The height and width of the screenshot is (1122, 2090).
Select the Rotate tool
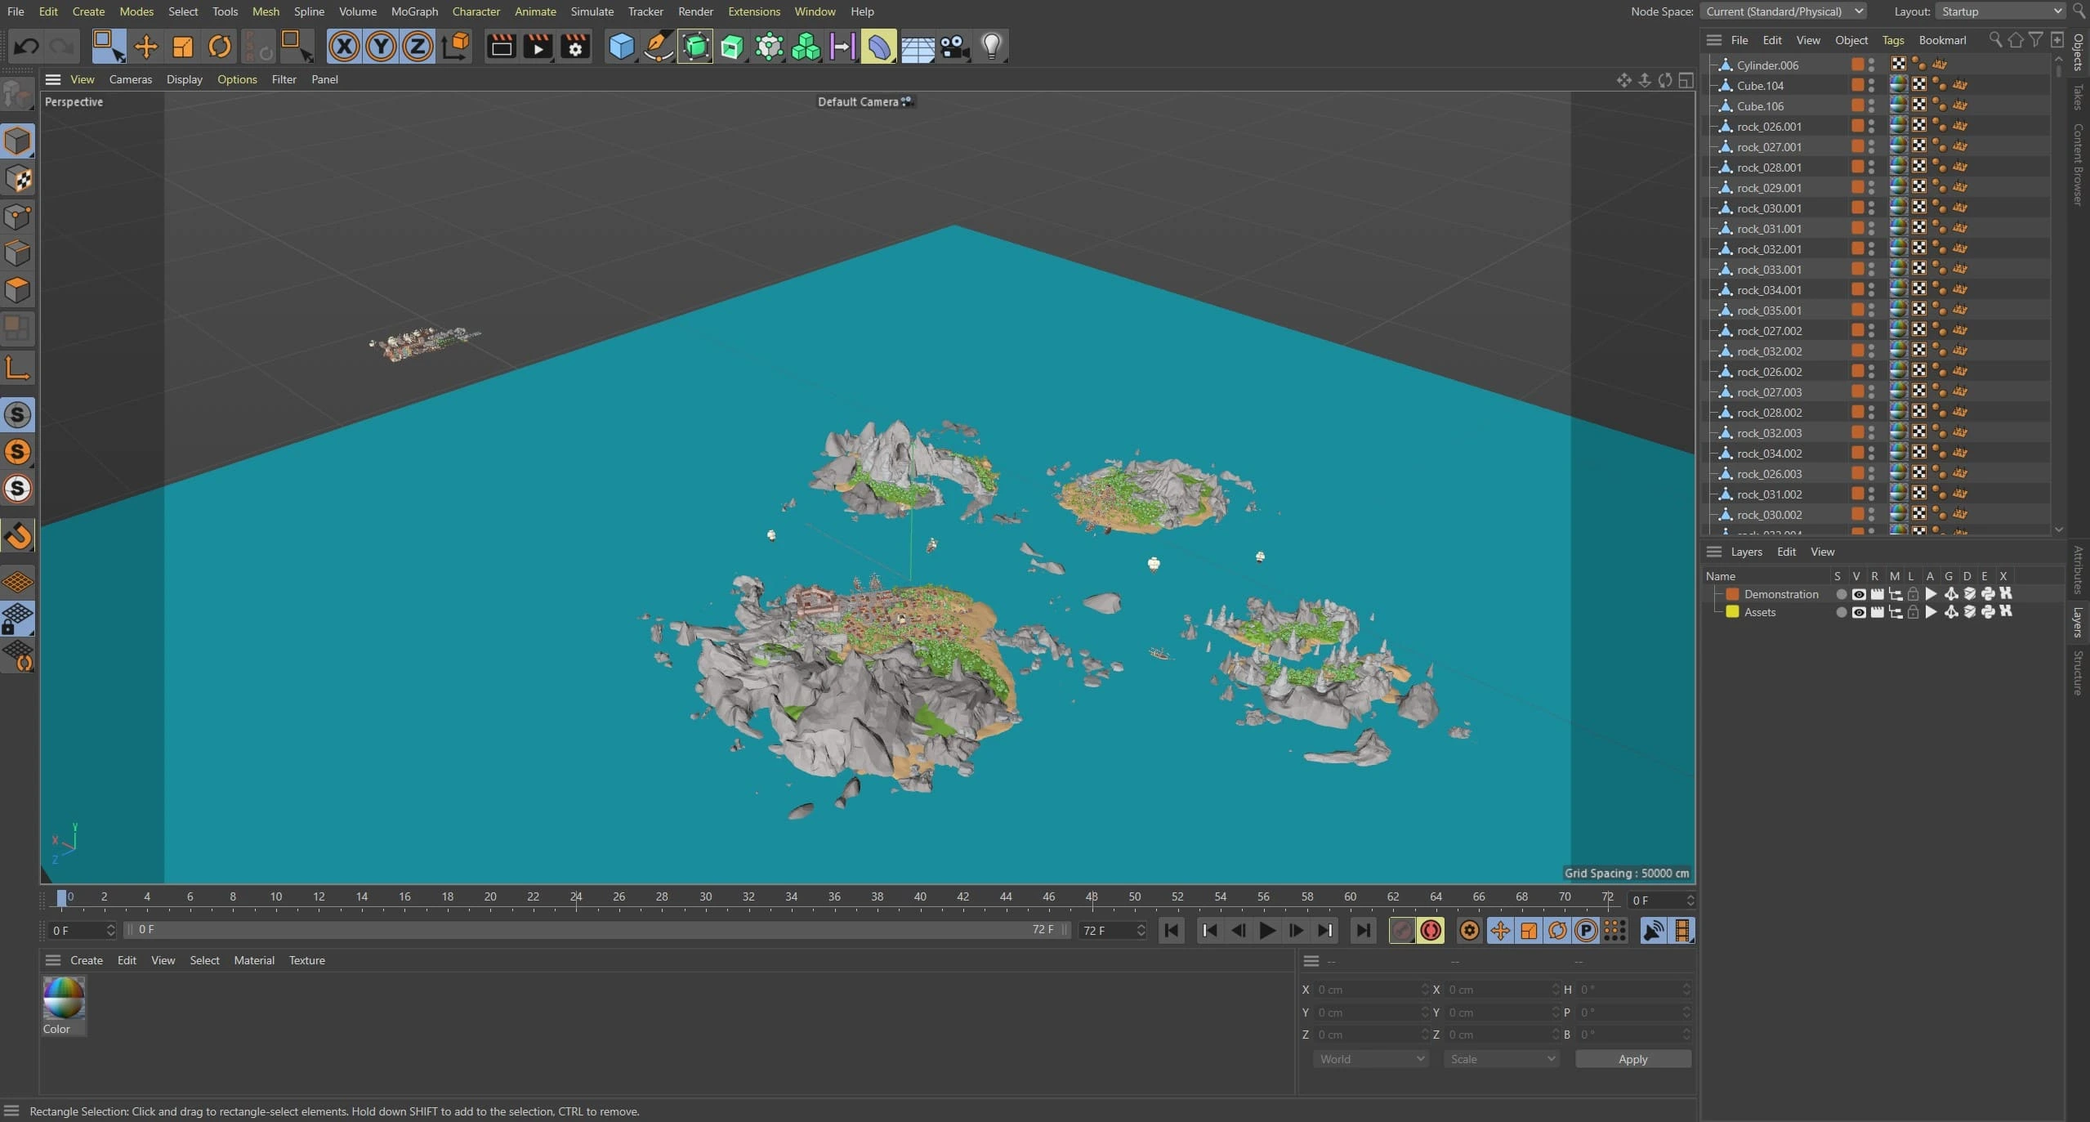click(x=219, y=47)
